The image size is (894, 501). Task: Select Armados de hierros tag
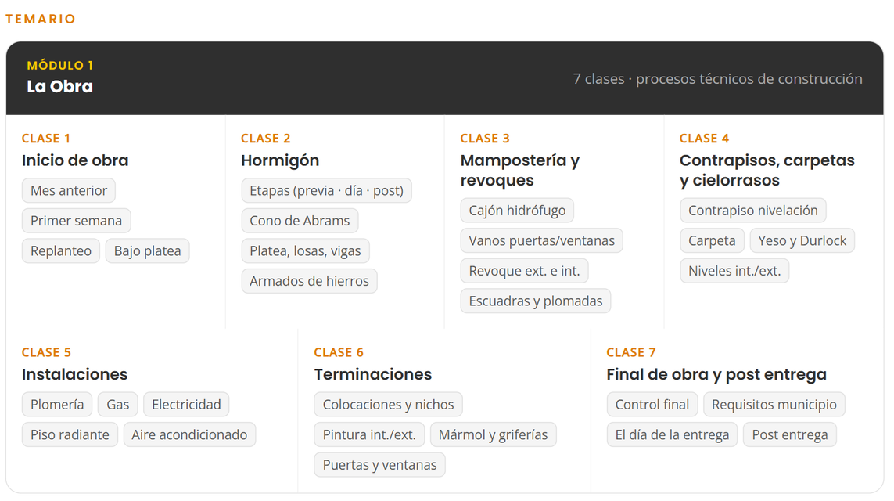(310, 281)
